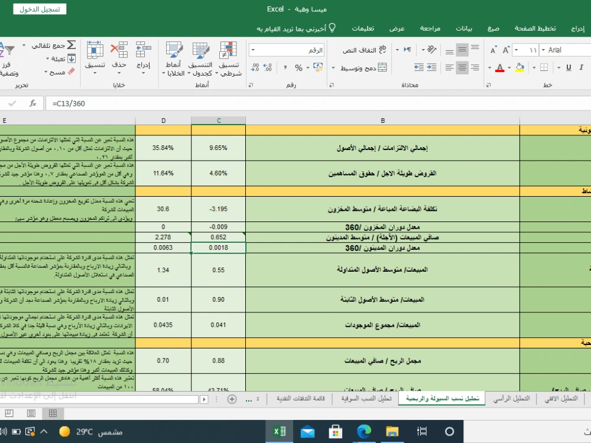This screenshot has width=591, height=443.
Task: Click Tell me what you want search
Action: point(296,28)
